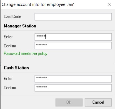The width and height of the screenshot is (115, 109).
Task: Click blank space below the policy message
Action: coord(58,59)
